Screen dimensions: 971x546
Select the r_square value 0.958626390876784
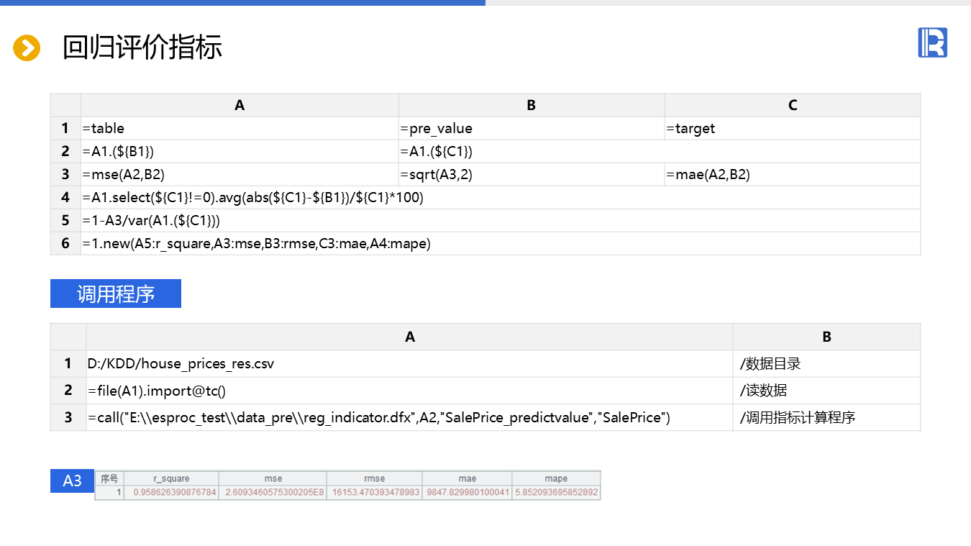[x=171, y=493]
